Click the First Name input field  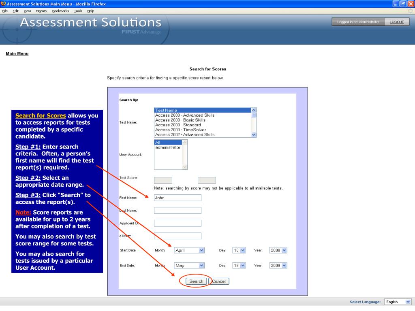click(178, 198)
